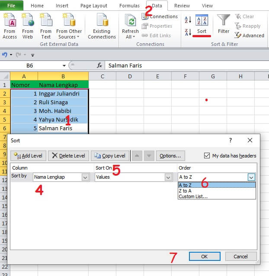Click the From Web globe icon
The height and width of the screenshot is (276, 269).
(x=28, y=20)
